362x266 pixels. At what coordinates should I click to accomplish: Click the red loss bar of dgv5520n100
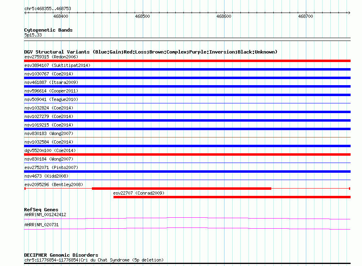(187, 154)
